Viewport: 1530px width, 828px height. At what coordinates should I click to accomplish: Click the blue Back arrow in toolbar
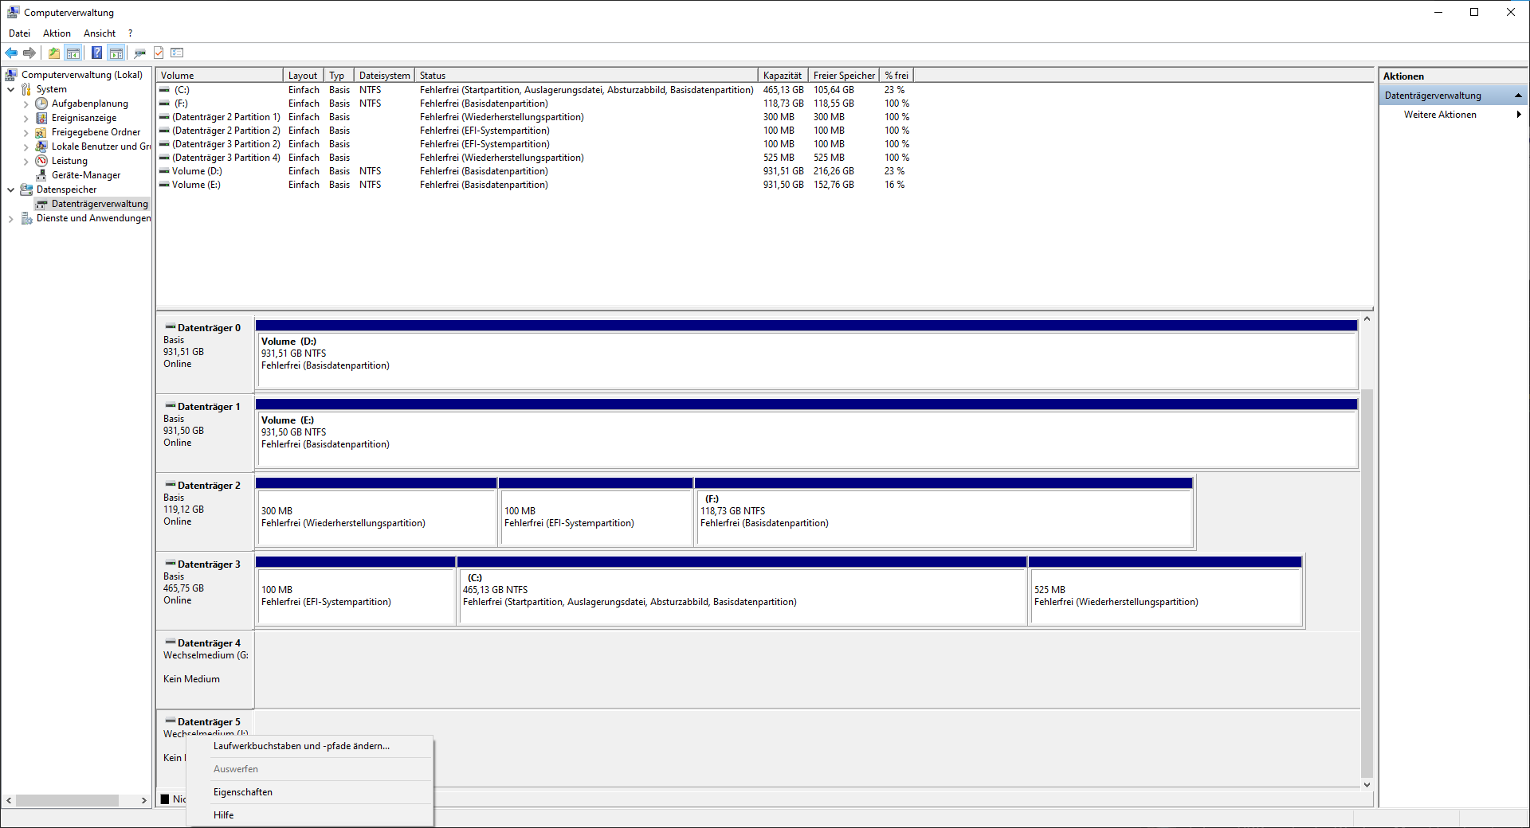(x=11, y=53)
